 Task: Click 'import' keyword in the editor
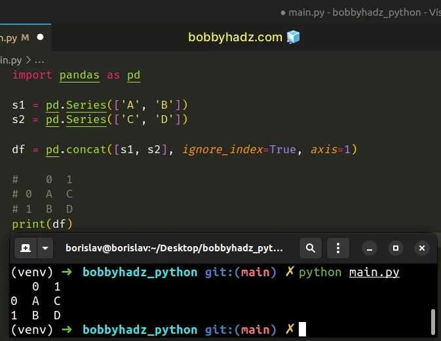32,75
